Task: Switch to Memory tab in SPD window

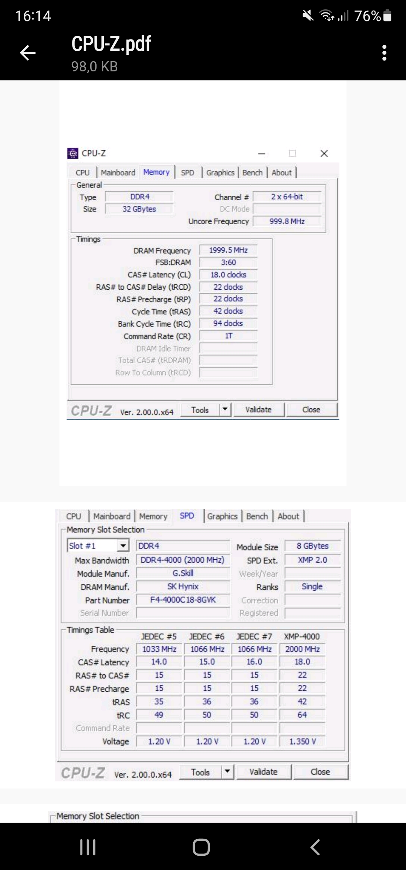Action: coord(153,516)
